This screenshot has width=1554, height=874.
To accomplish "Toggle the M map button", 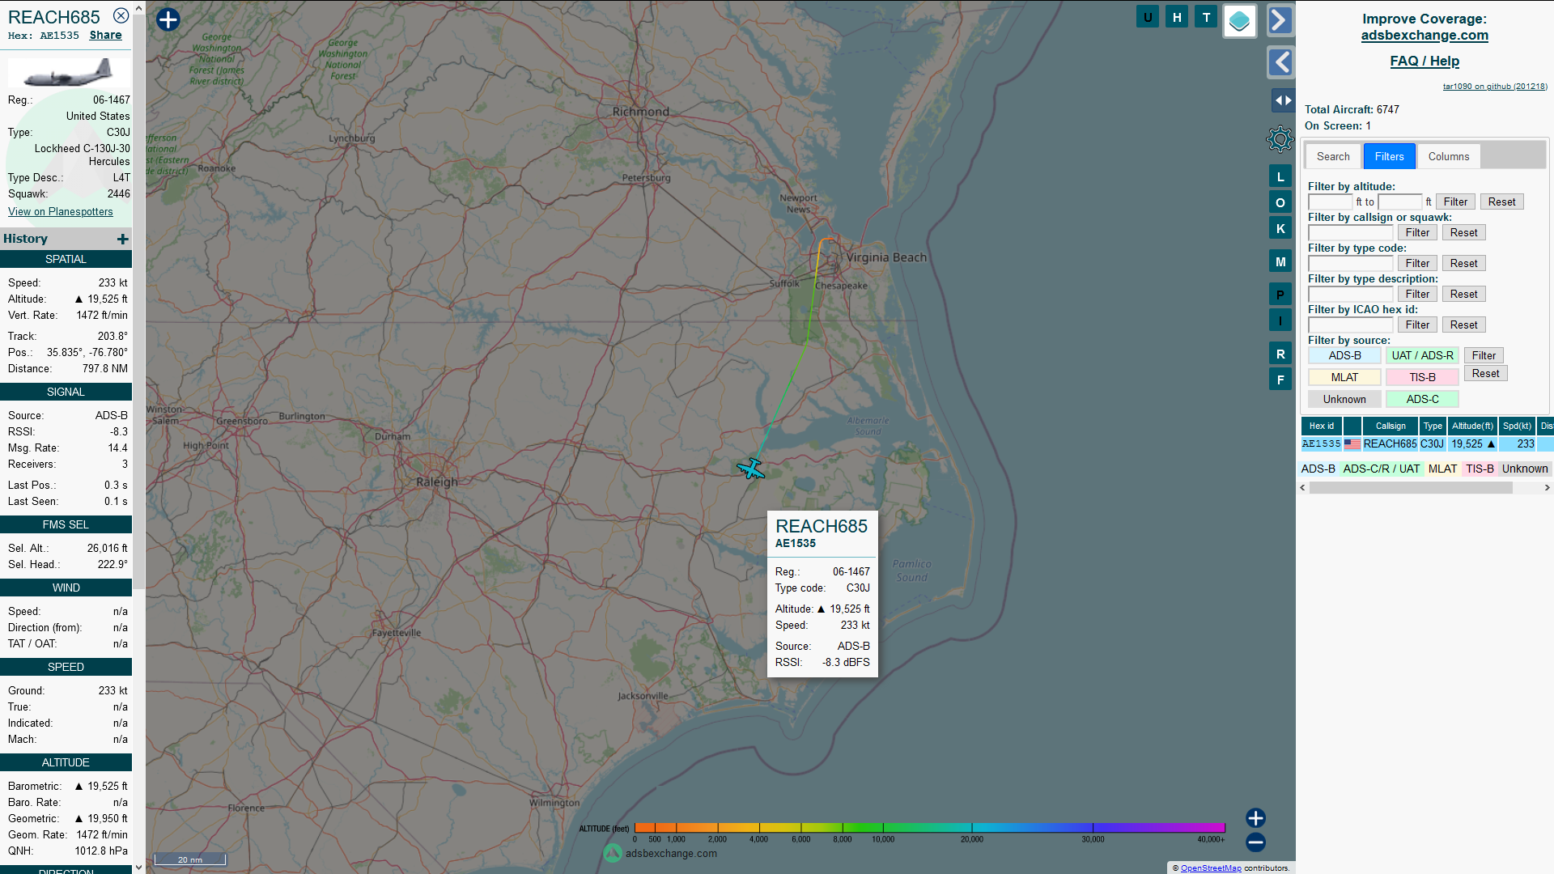I will [1280, 261].
